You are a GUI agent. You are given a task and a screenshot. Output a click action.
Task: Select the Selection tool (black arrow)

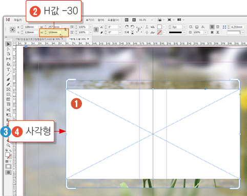click(x=8, y=44)
